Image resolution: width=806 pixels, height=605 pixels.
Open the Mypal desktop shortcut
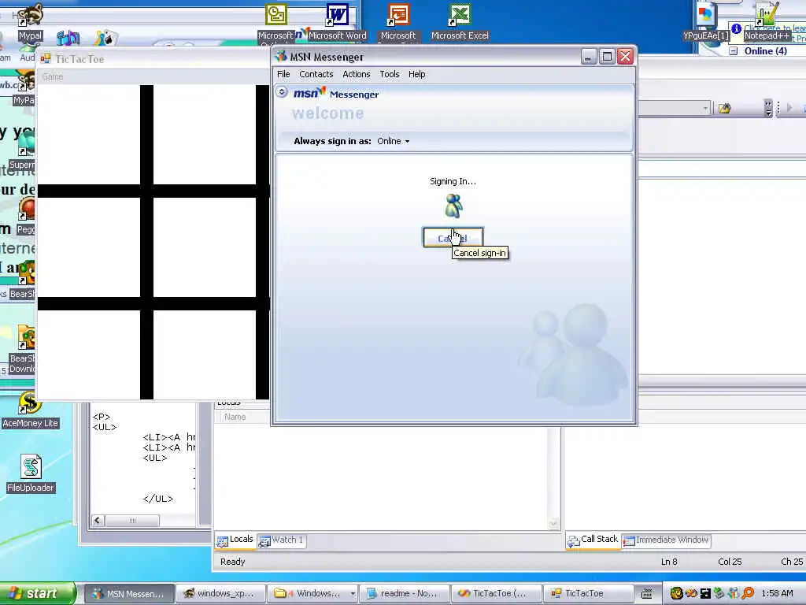click(x=30, y=21)
